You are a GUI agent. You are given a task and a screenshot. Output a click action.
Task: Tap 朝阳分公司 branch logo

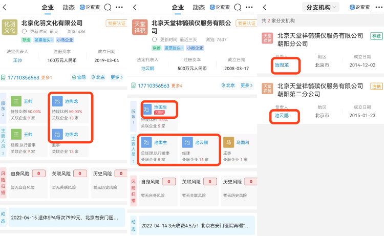tap(267, 38)
